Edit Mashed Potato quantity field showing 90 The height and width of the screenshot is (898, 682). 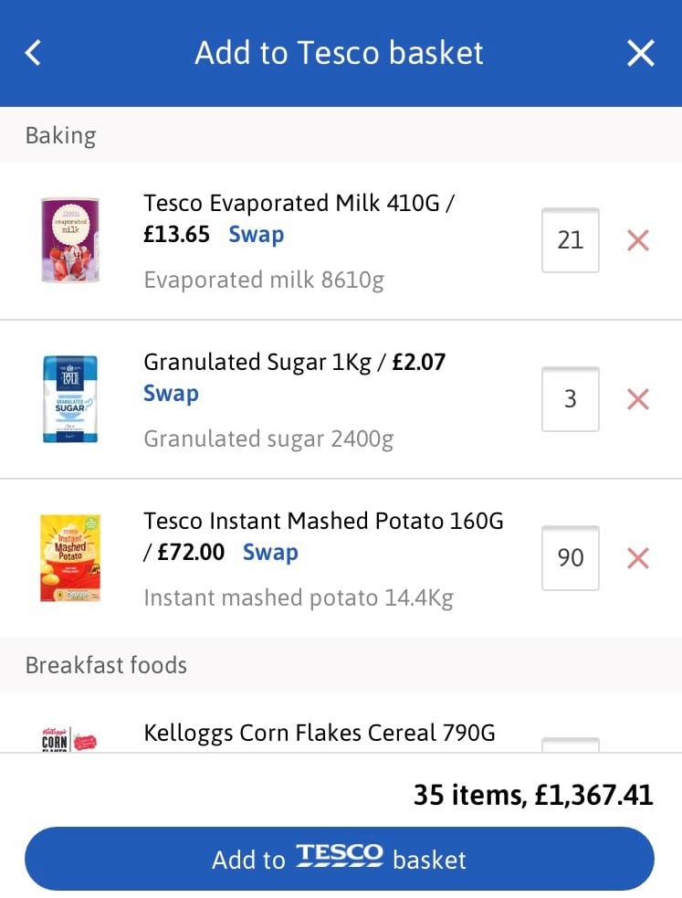570,558
